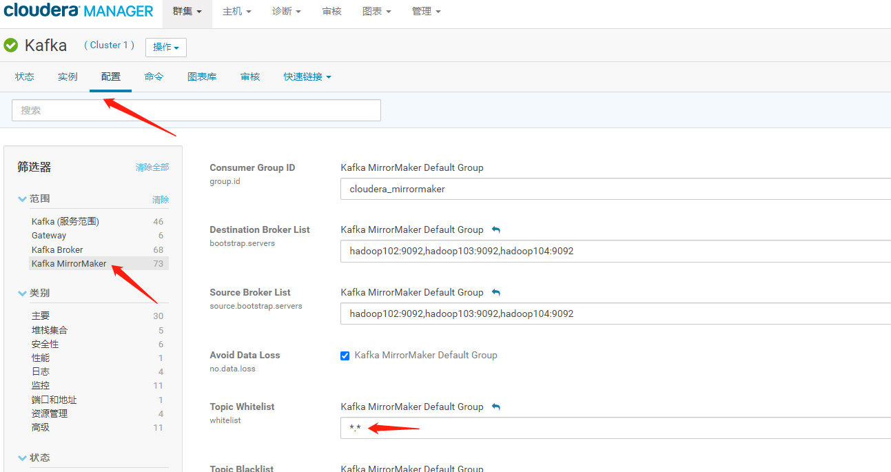Viewport: 891px width, 472px height.
Task: Switch to the 状态 tab
Action: coord(25,76)
